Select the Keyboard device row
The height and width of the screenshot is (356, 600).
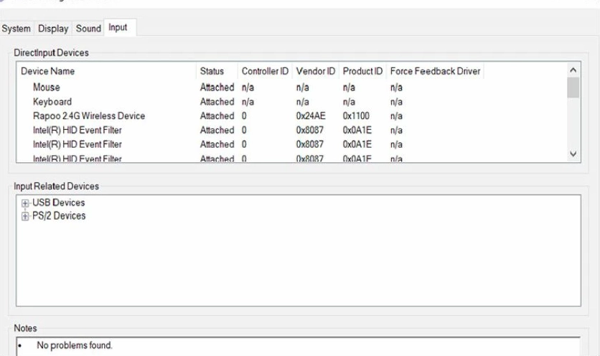(x=52, y=102)
